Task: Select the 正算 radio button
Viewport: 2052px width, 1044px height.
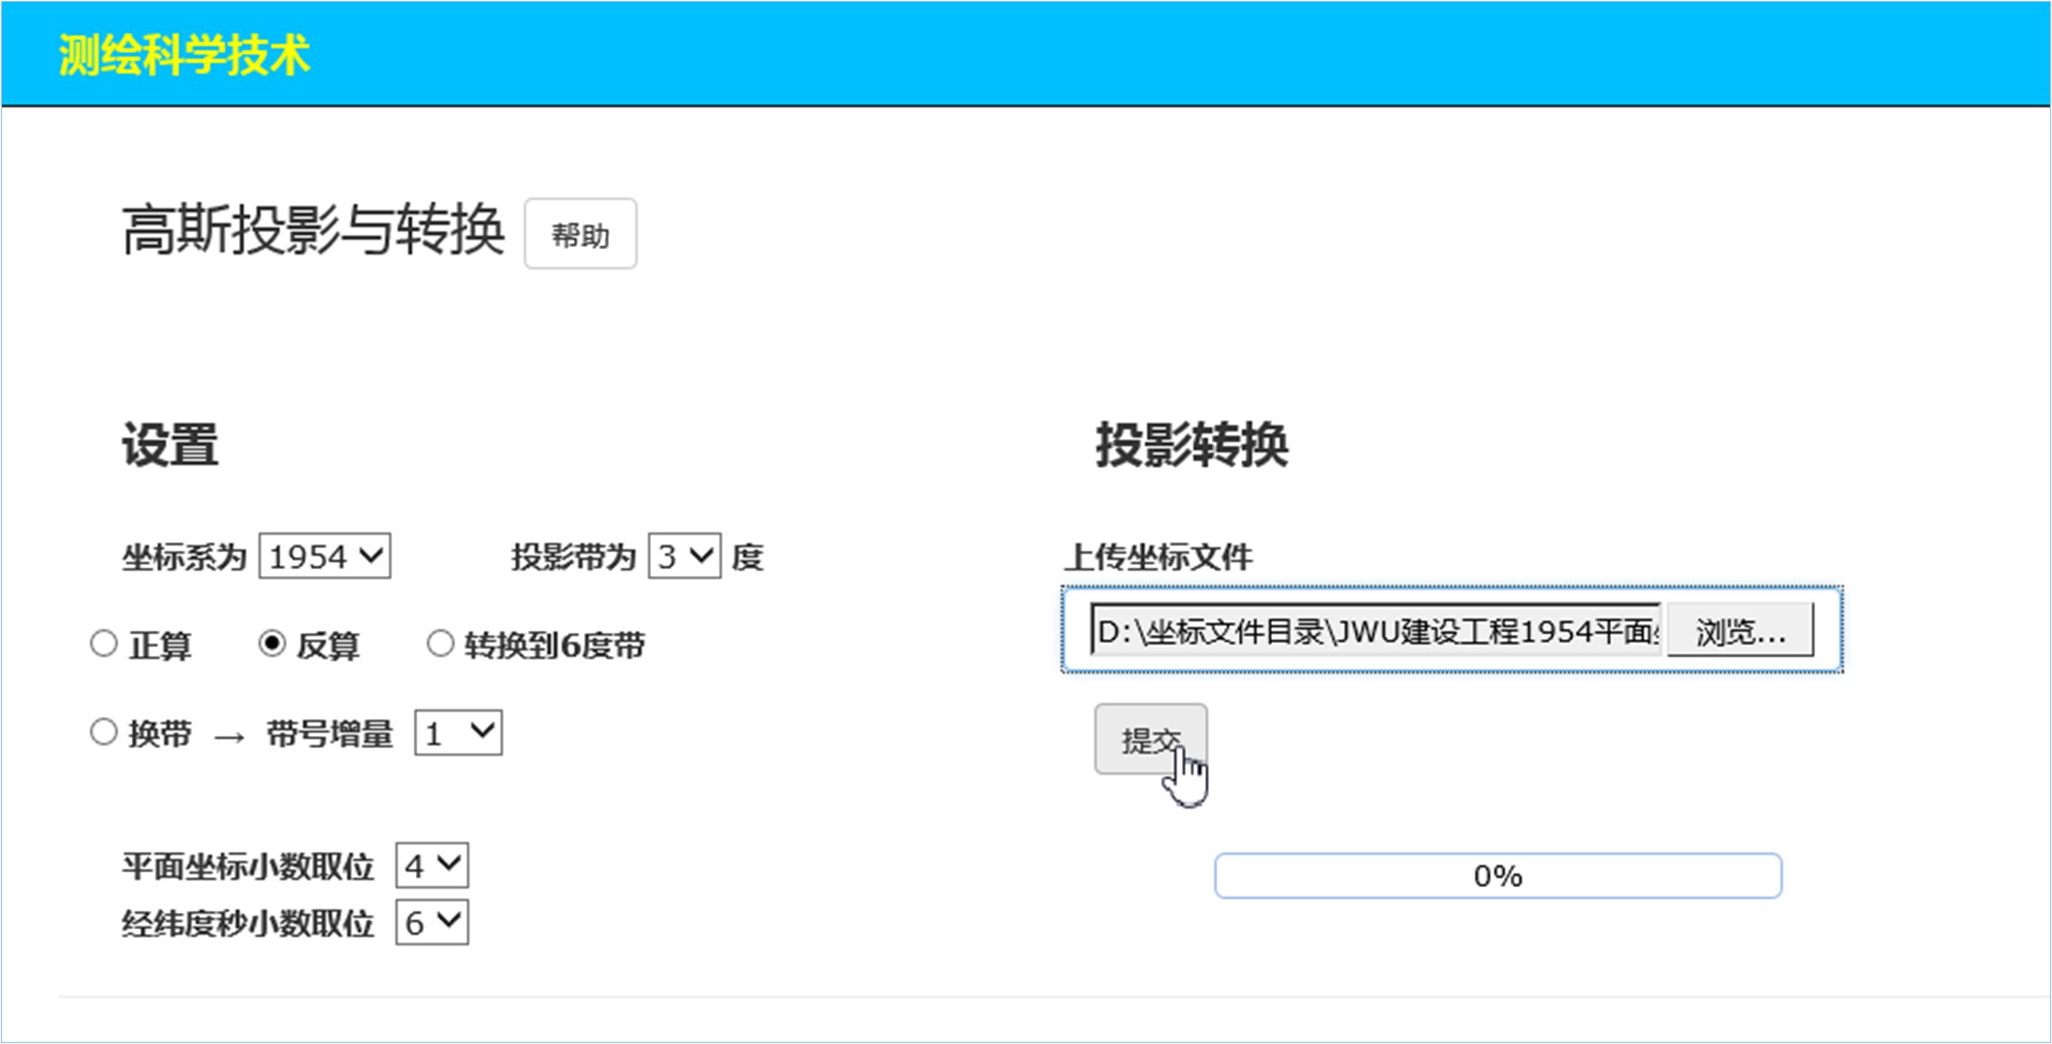Action: [104, 643]
